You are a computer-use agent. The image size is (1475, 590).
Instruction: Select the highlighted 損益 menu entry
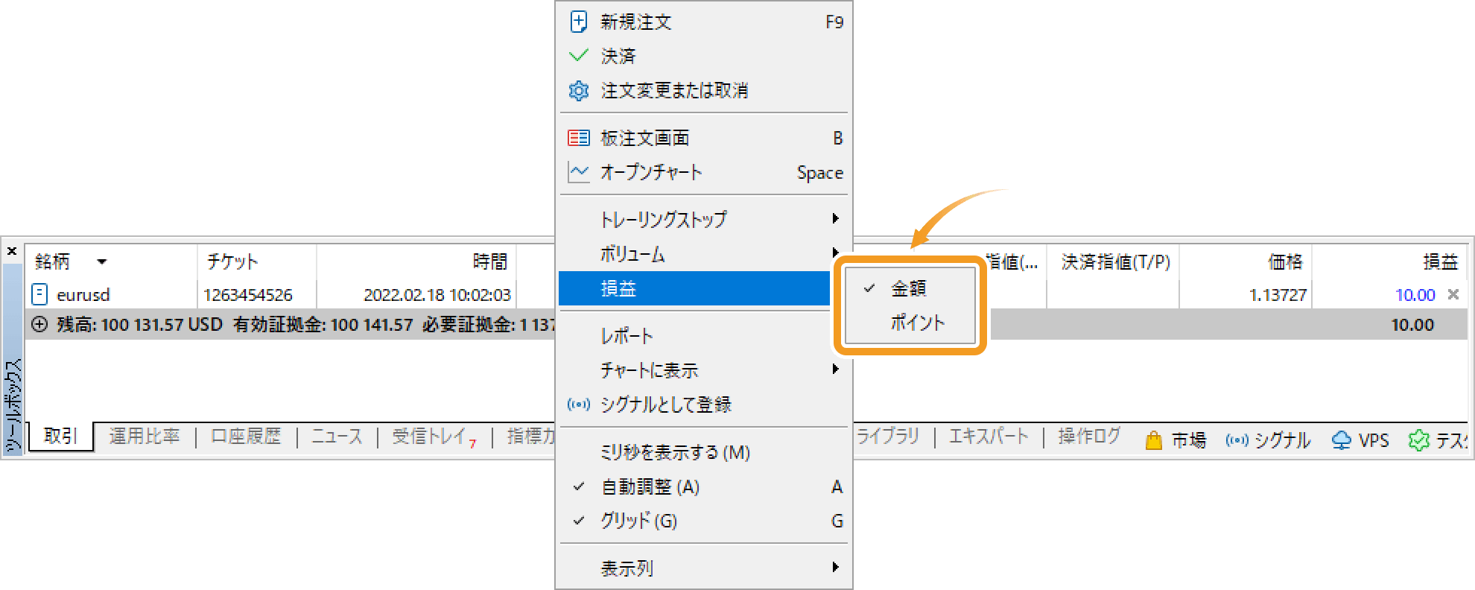click(x=694, y=288)
